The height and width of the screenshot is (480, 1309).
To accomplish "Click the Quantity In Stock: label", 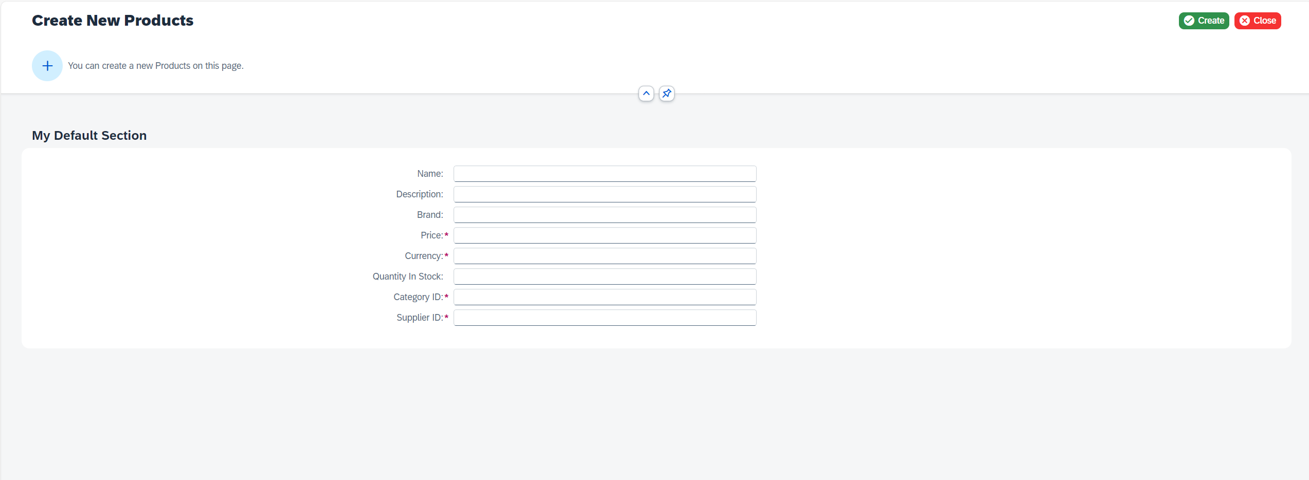I will point(408,276).
